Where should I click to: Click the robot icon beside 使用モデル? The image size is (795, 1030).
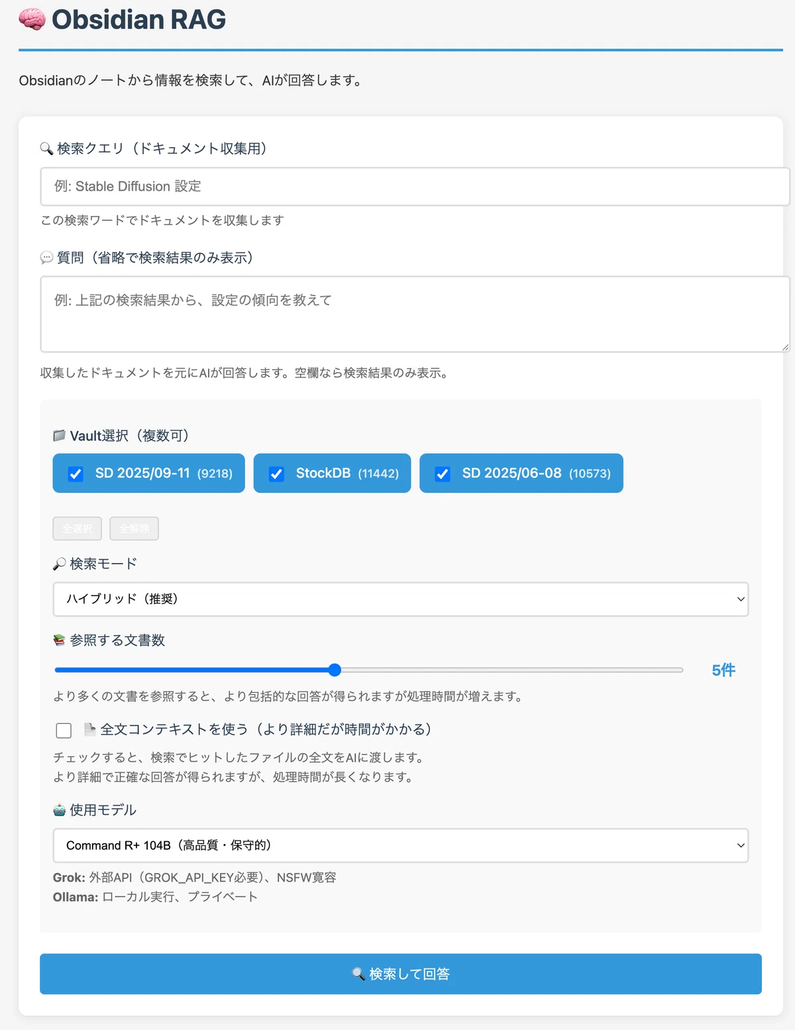tap(59, 810)
